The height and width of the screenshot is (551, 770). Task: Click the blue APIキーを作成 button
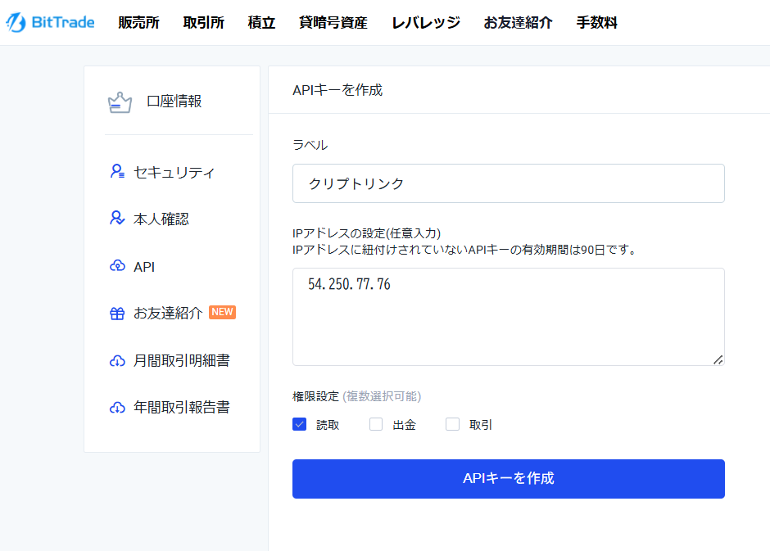coord(508,479)
